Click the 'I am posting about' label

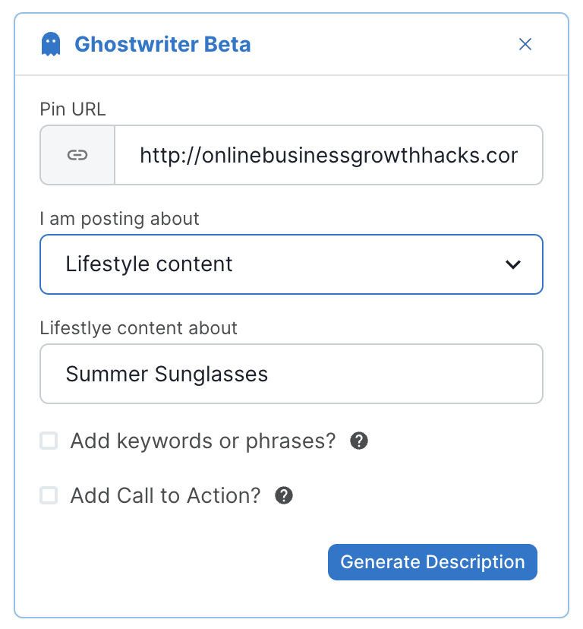click(119, 219)
